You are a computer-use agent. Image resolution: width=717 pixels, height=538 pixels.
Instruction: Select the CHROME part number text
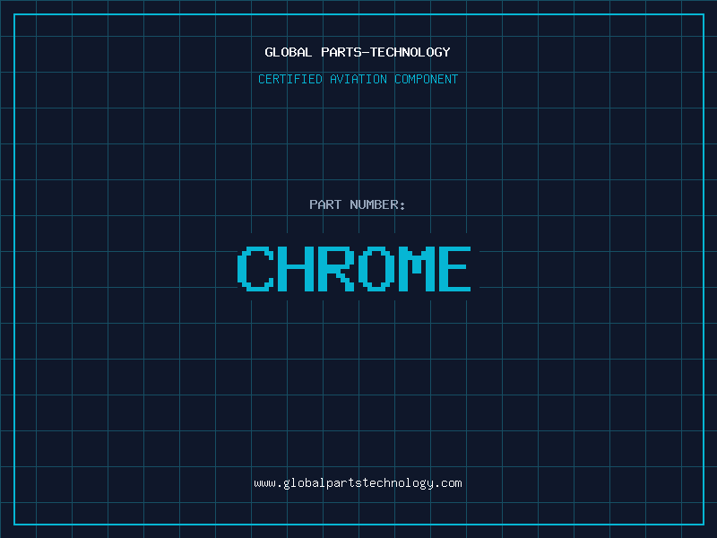point(354,268)
